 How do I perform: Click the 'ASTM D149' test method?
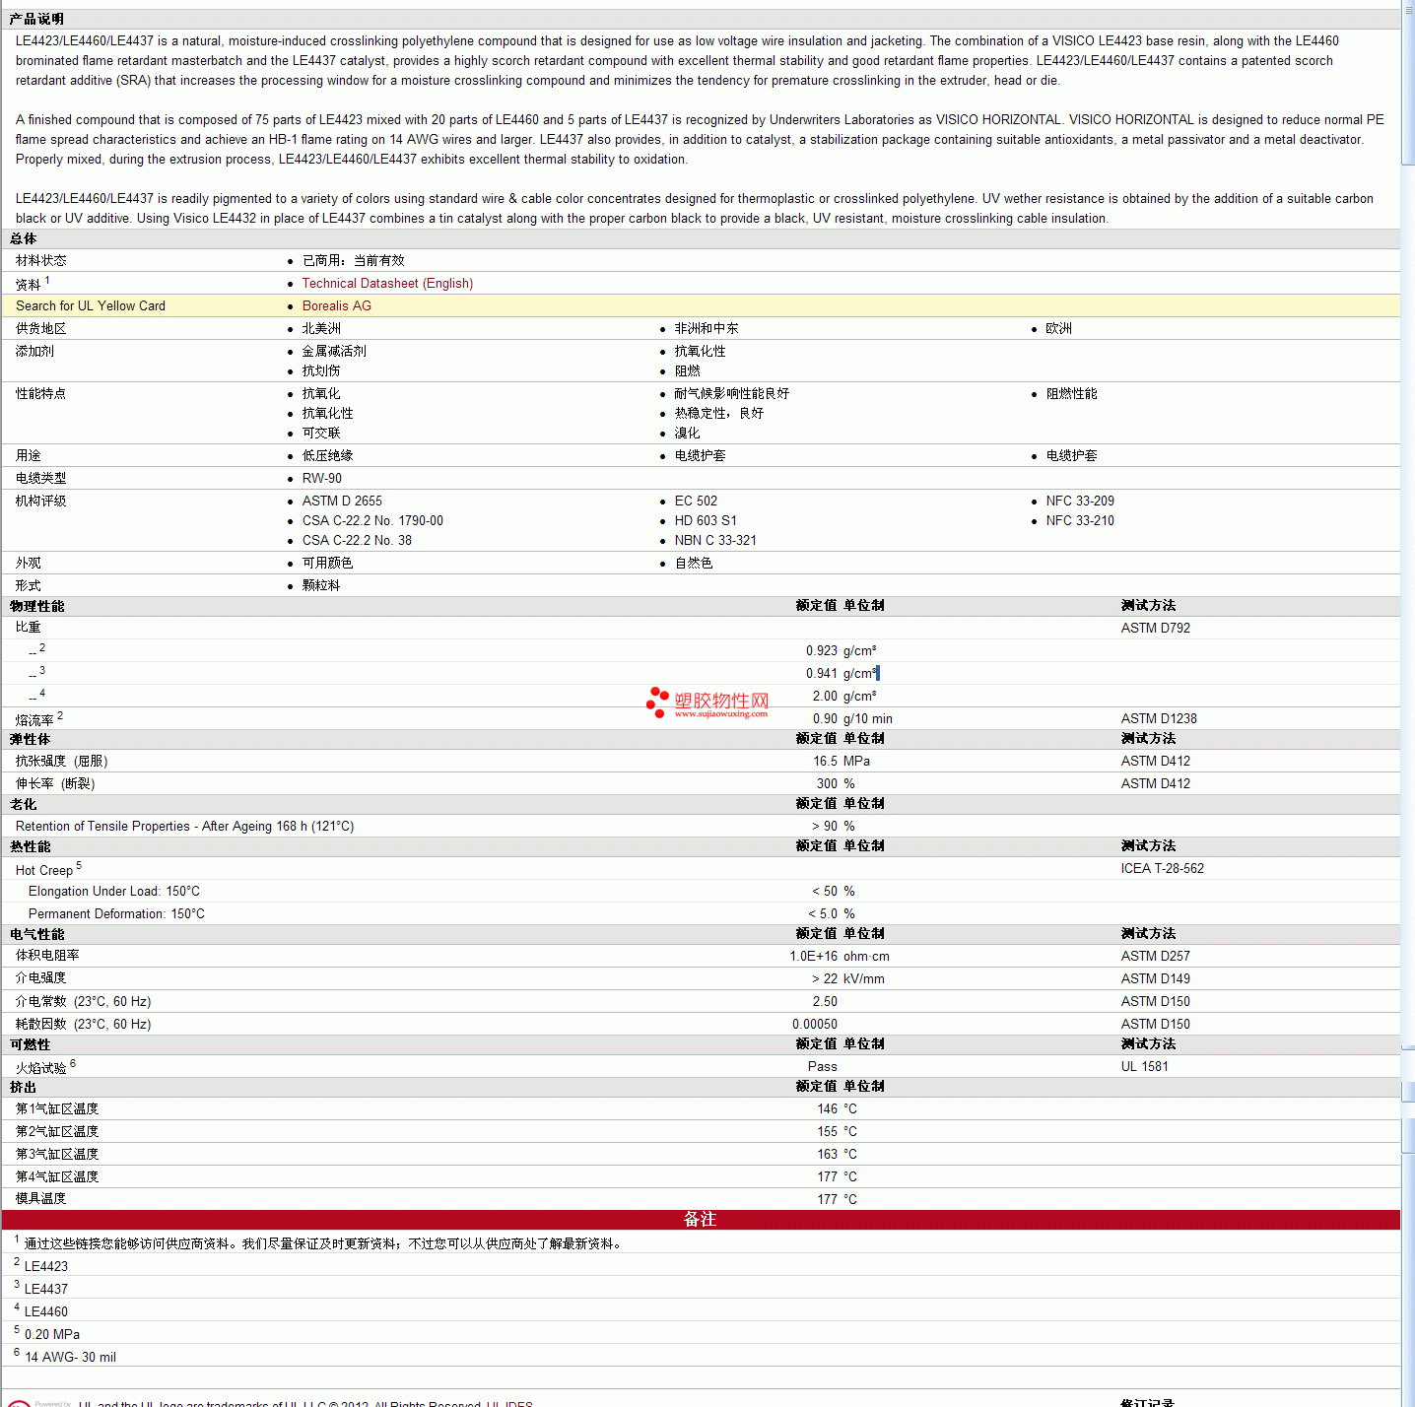1156,978
